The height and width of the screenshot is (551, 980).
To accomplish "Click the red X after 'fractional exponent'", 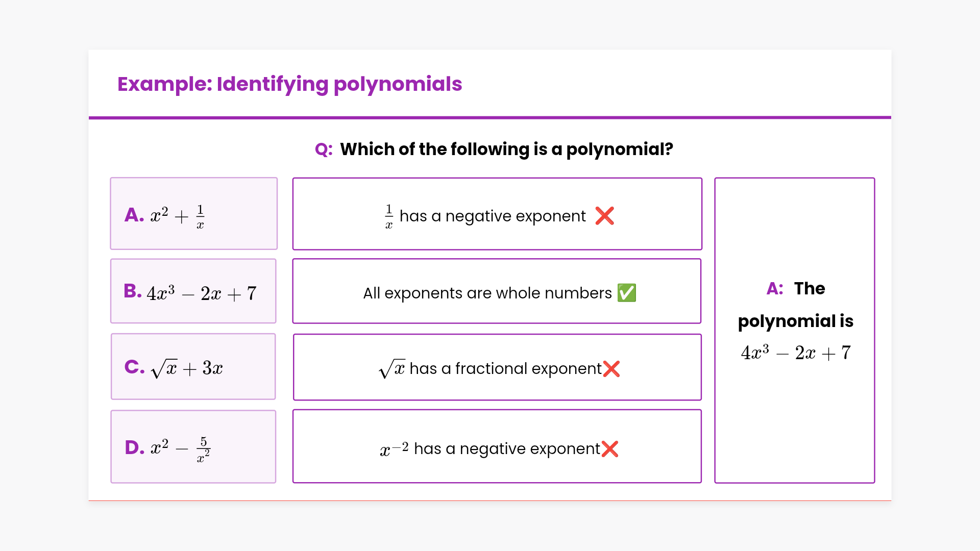I will [x=611, y=369].
